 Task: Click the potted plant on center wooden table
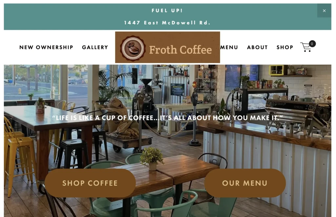coord(152,158)
